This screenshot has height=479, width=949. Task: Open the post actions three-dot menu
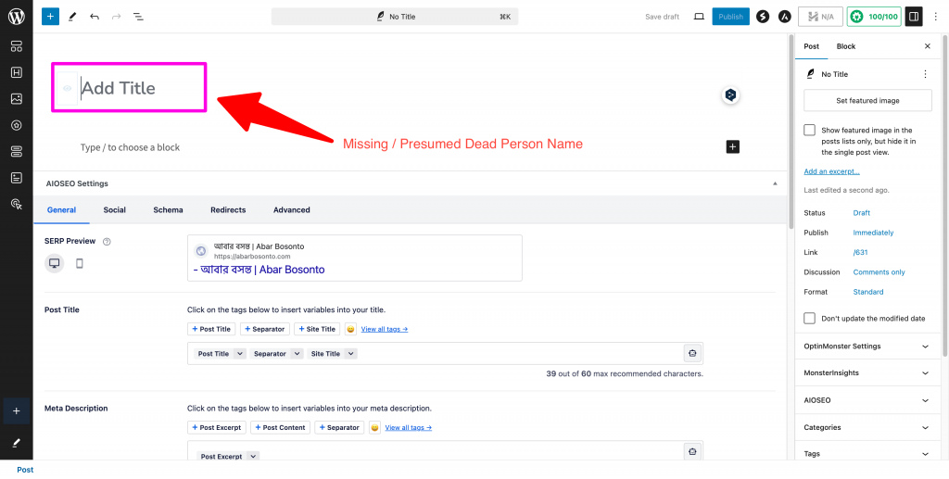point(924,74)
